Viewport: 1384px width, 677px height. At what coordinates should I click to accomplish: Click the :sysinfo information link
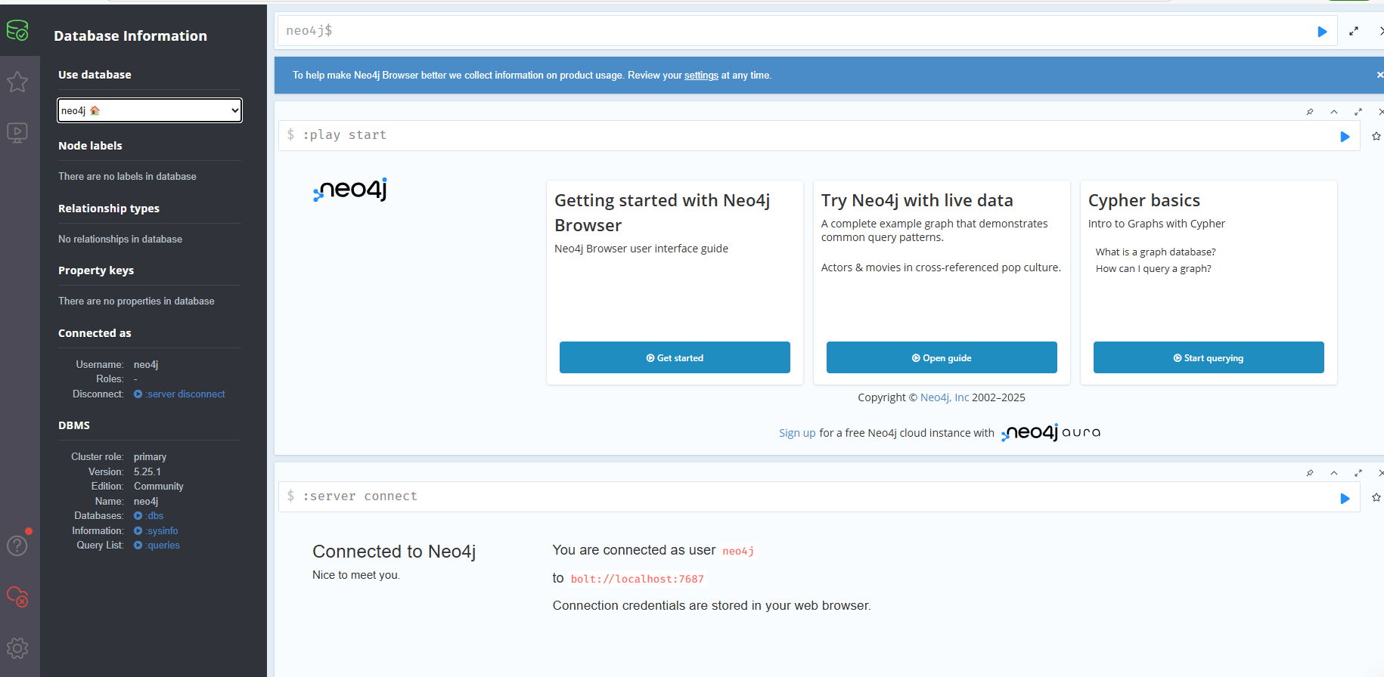point(156,531)
